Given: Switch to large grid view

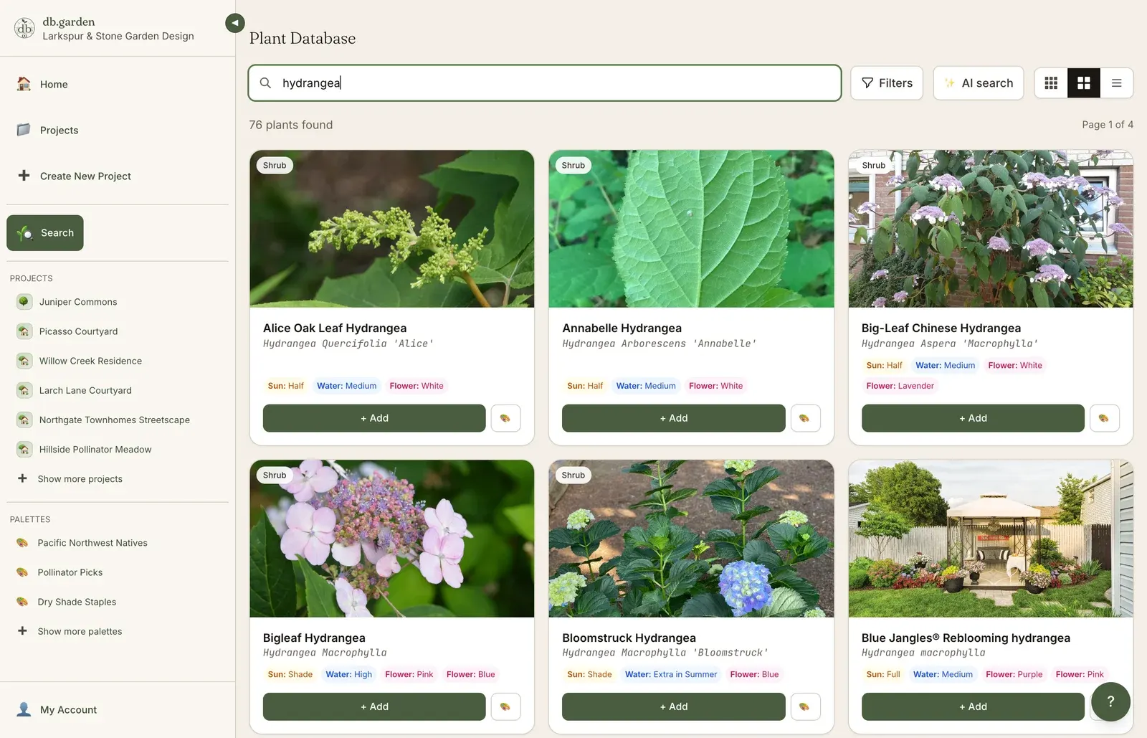Looking at the screenshot, I should coord(1084,83).
